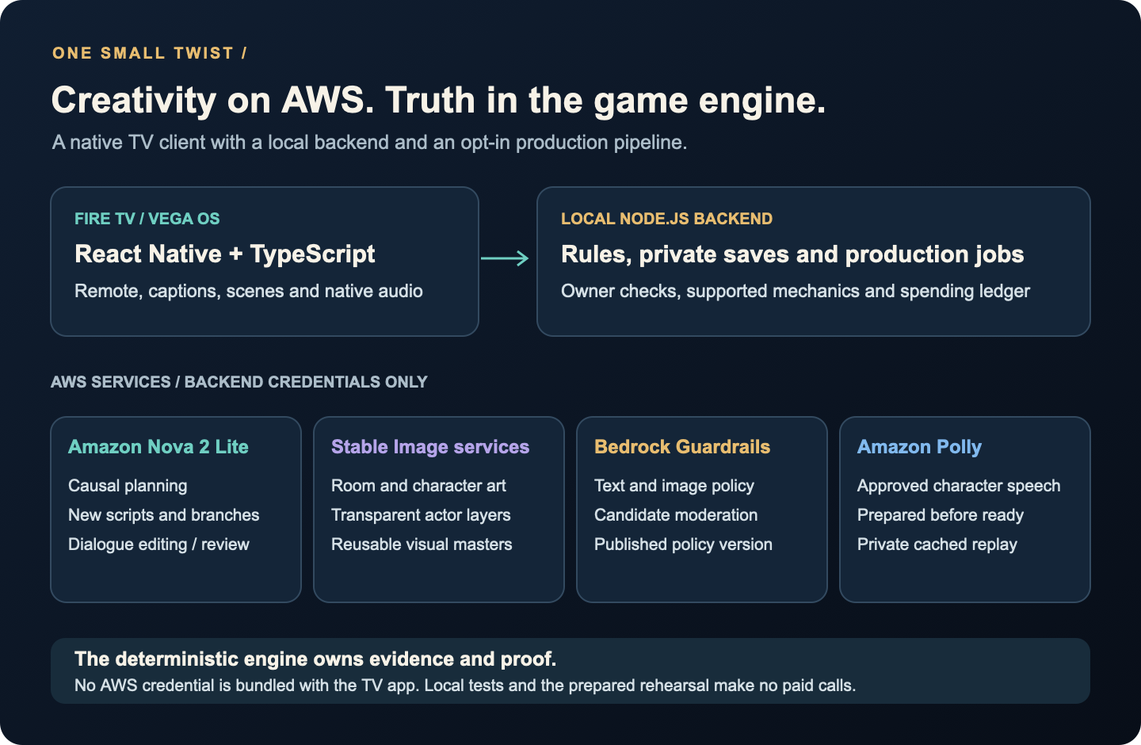Click the subtitle starting "A native TV client"

tap(369, 143)
